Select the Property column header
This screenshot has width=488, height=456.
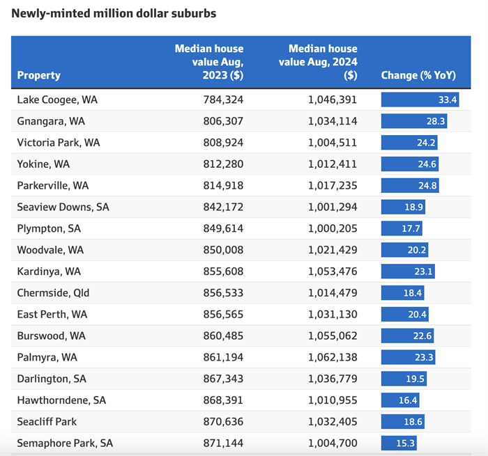coord(38,75)
